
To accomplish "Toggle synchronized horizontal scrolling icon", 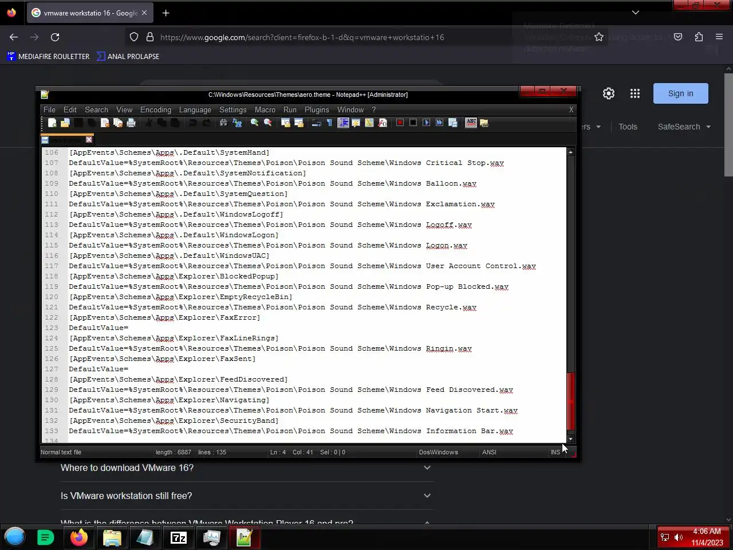I will click(298, 123).
